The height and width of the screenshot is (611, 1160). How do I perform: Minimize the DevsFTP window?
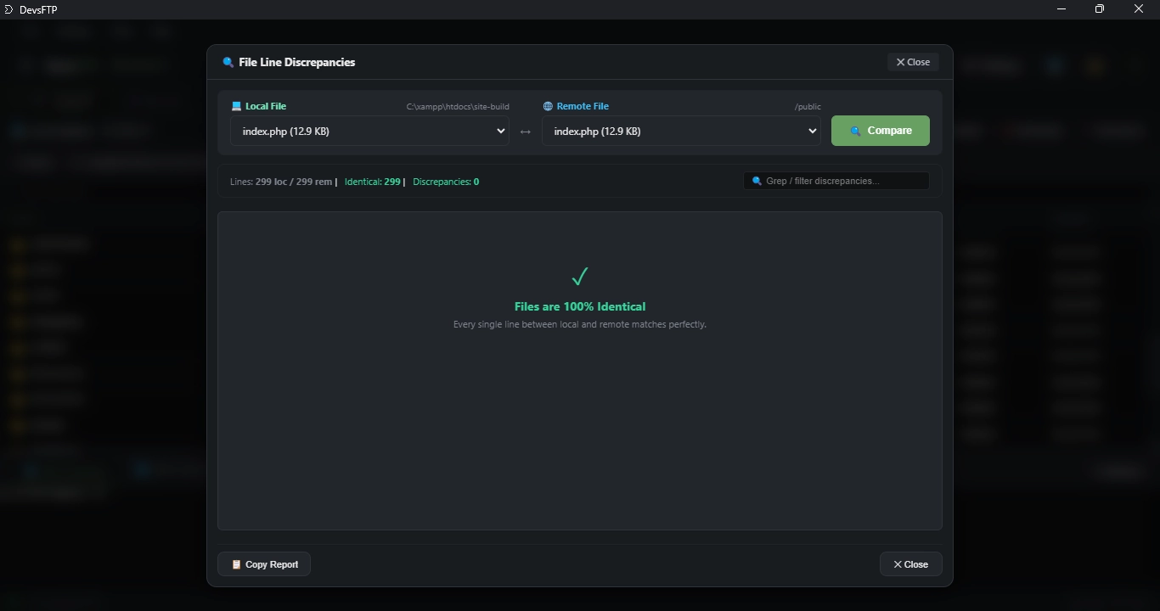1061,9
